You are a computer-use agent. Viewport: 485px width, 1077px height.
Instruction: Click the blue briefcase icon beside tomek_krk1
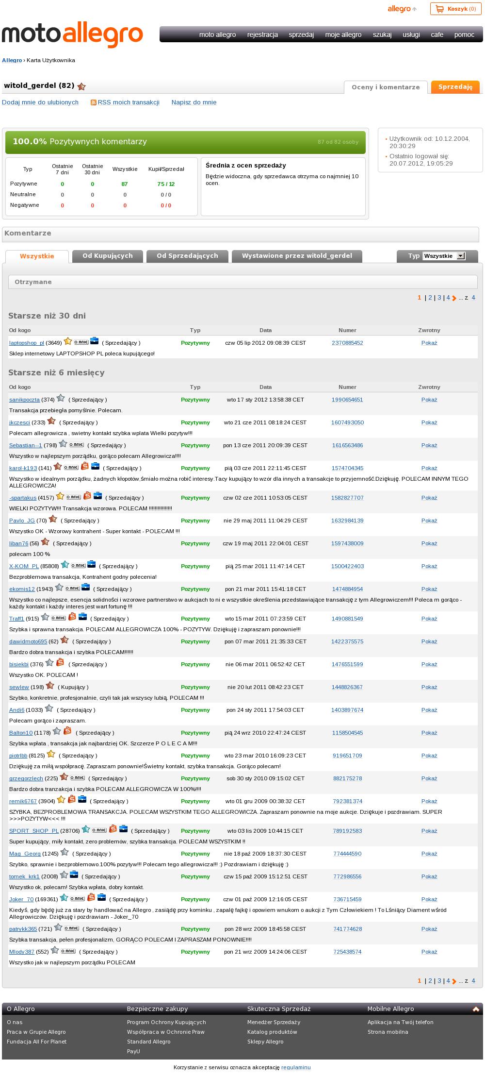point(74,875)
